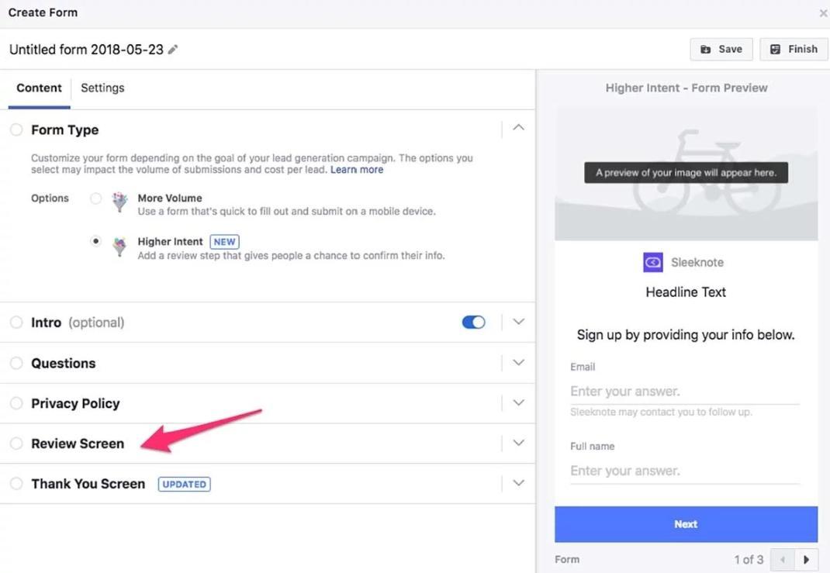Click the image preview placeholder
The image size is (830, 573).
click(686, 174)
